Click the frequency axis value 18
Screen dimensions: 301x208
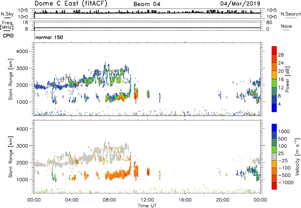25,23
